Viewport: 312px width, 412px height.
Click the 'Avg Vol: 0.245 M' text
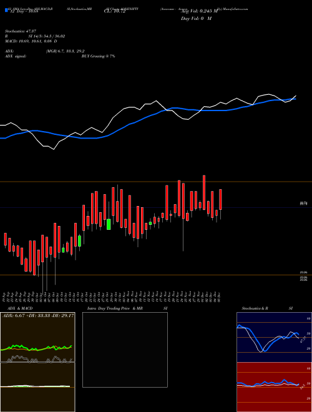pos(200,11)
